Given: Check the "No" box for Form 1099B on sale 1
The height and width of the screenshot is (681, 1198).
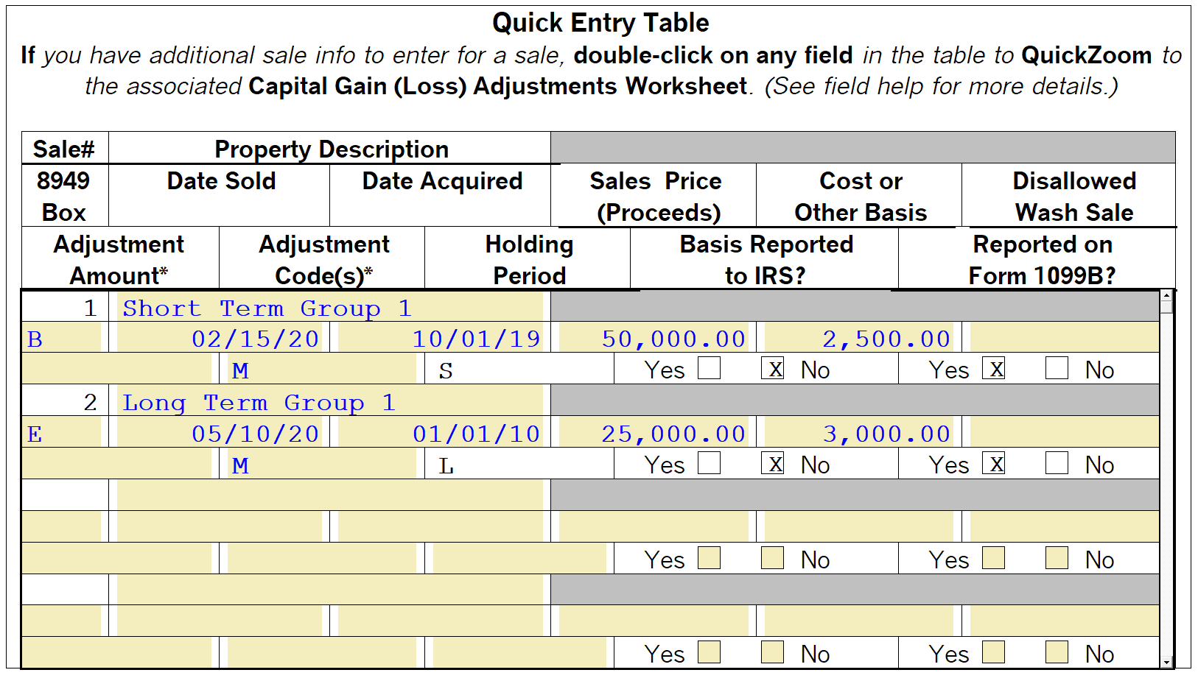Looking at the screenshot, I should click(x=1057, y=368).
